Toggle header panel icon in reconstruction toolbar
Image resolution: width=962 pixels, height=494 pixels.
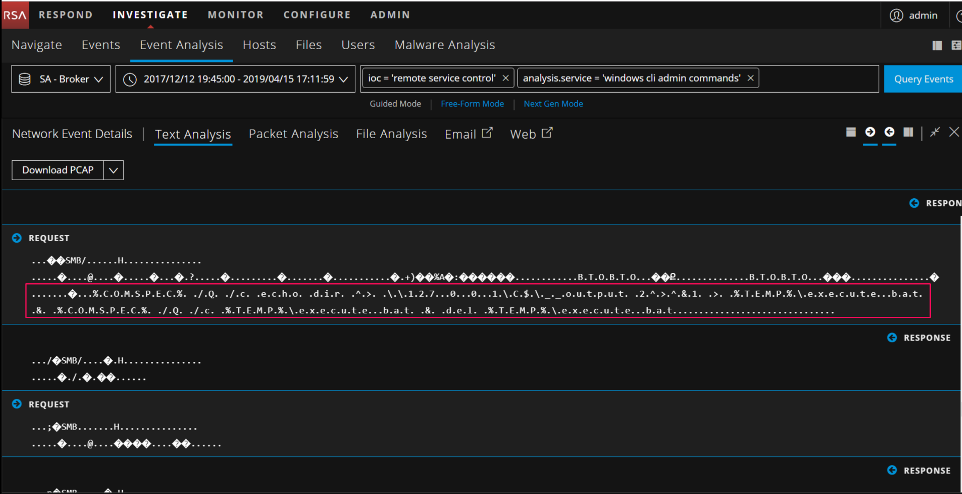coord(851,132)
